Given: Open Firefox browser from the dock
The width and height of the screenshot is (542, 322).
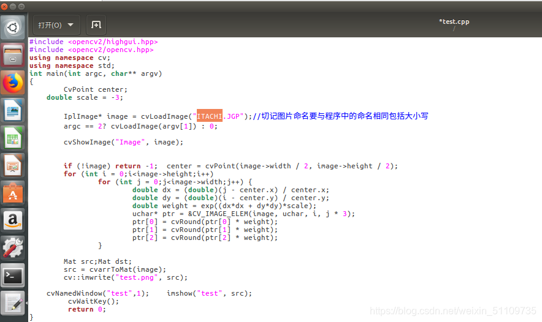Looking at the screenshot, I should coord(13,83).
